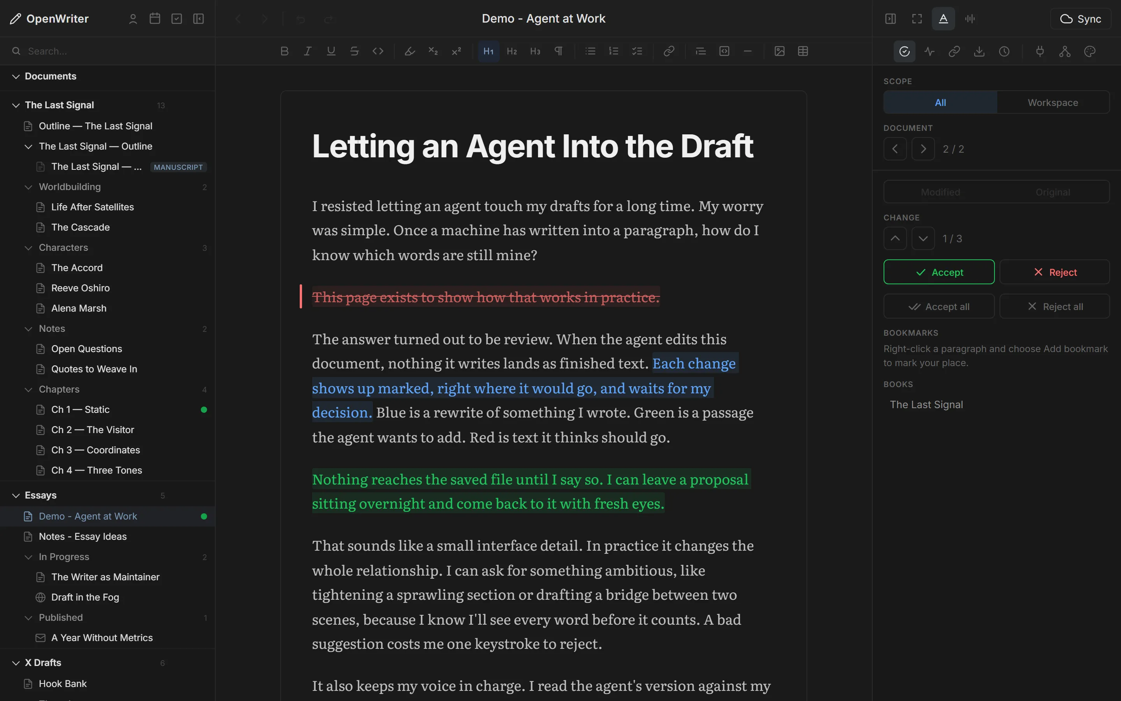
Task: Insert a bulleted list
Action: click(590, 51)
